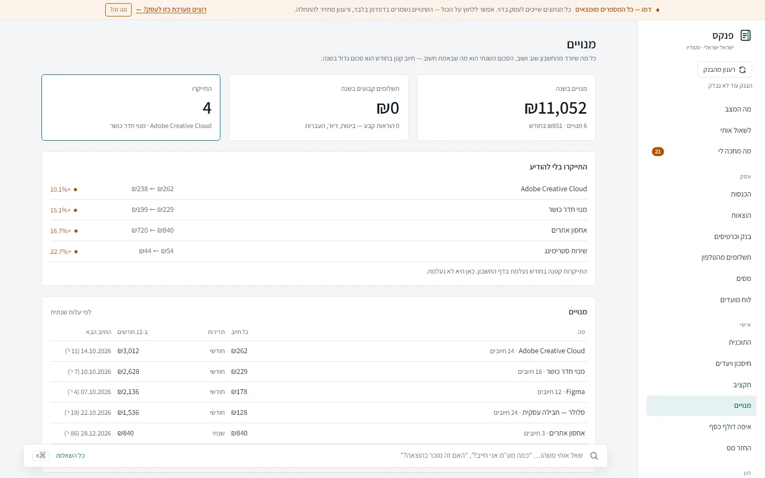Click the +22.7% increase indicator
Image resolution: width=765 pixels, height=478 pixels.
[x=64, y=252]
